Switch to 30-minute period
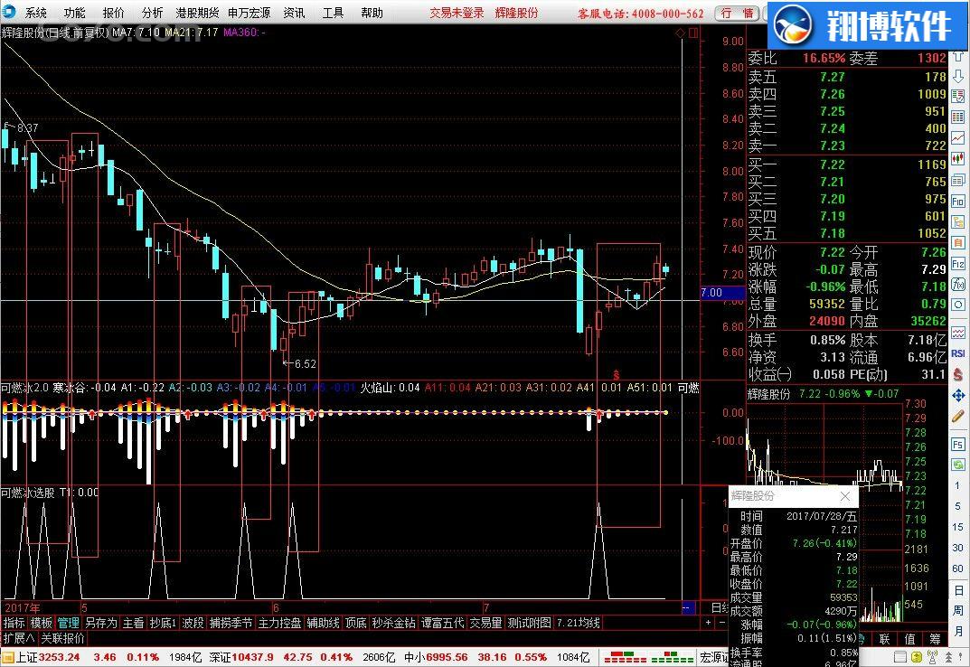The image size is (970, 667). [958, 549]
